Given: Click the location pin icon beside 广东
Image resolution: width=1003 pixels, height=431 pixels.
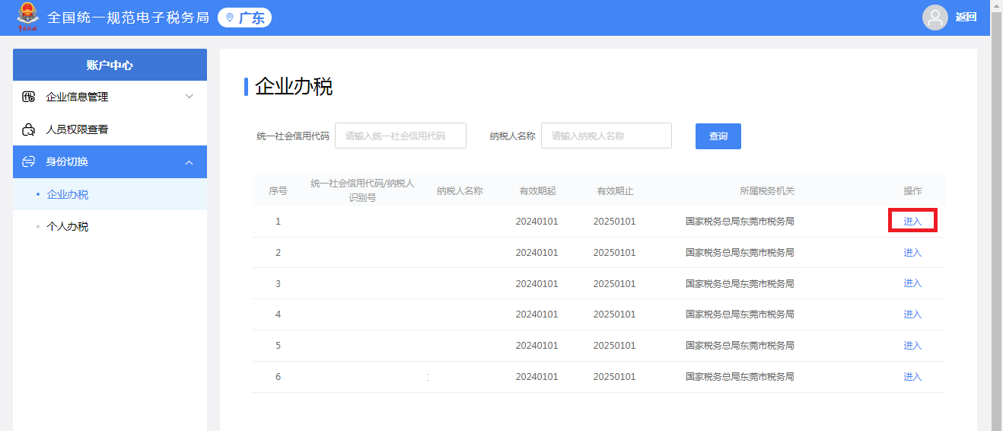Looking at the screenshot, I should [230, 18].
